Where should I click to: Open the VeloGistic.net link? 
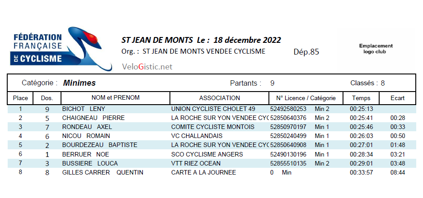[x=147, y=67]
